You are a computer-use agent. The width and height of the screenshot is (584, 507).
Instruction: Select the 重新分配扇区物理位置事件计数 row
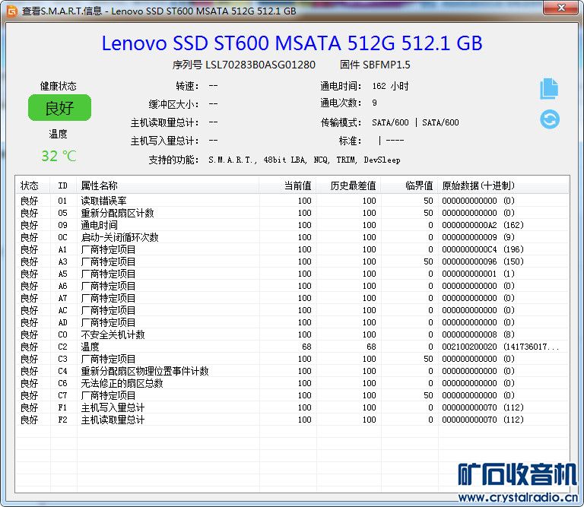tap(292, 371)
